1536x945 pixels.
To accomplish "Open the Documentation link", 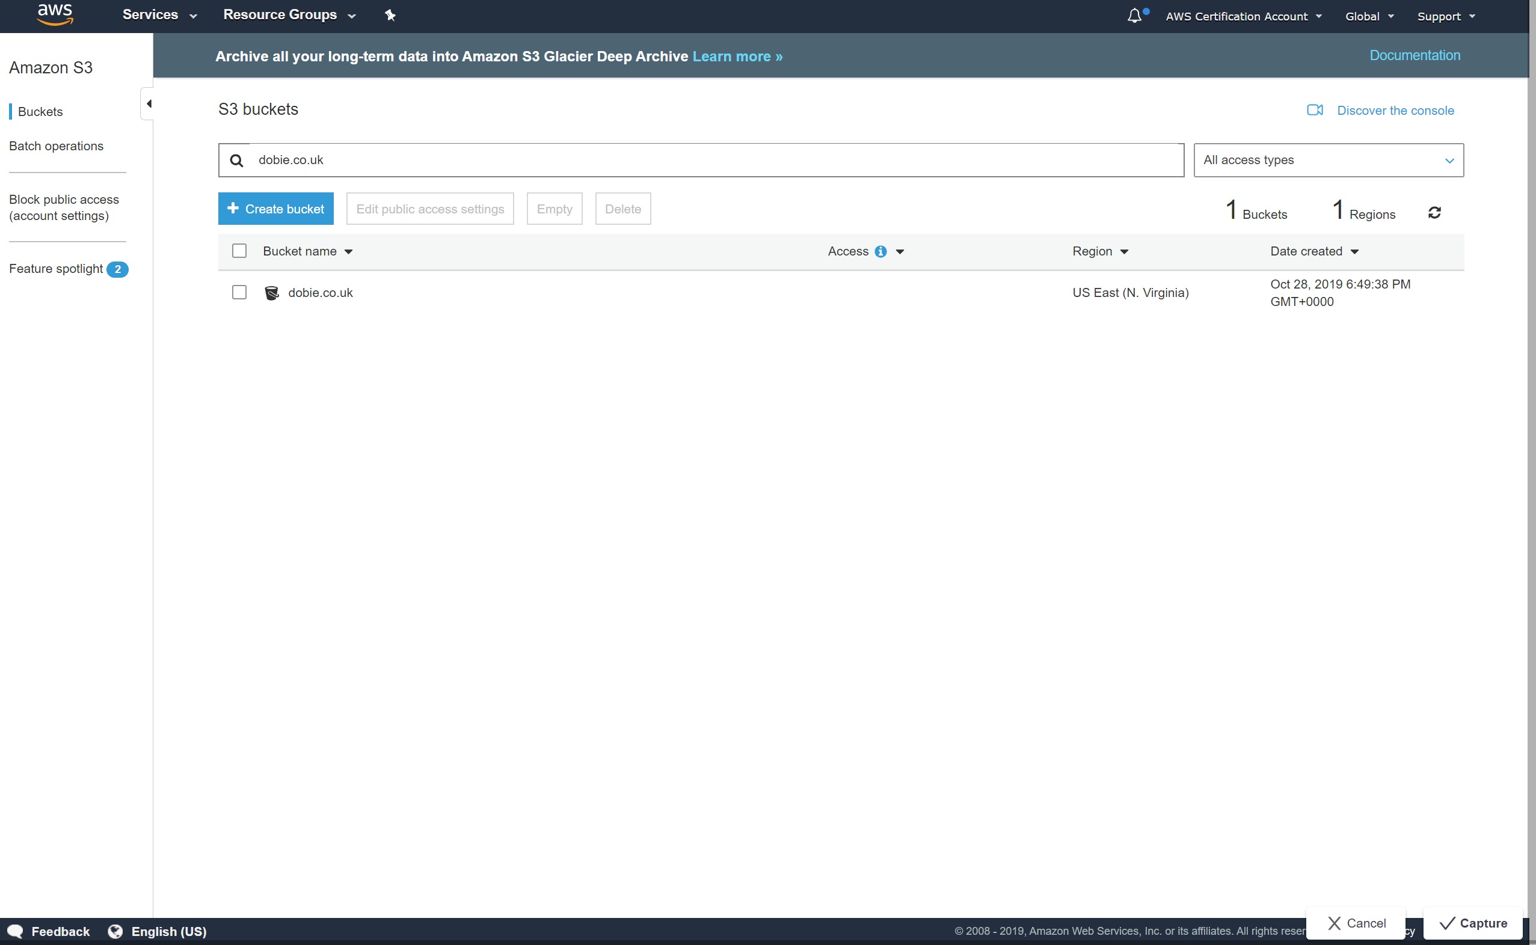I will coord(1414,55).
